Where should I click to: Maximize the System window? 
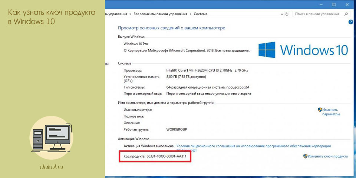[334, 4]
